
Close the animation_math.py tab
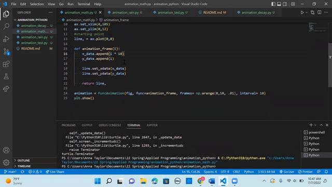pos(100,12)
